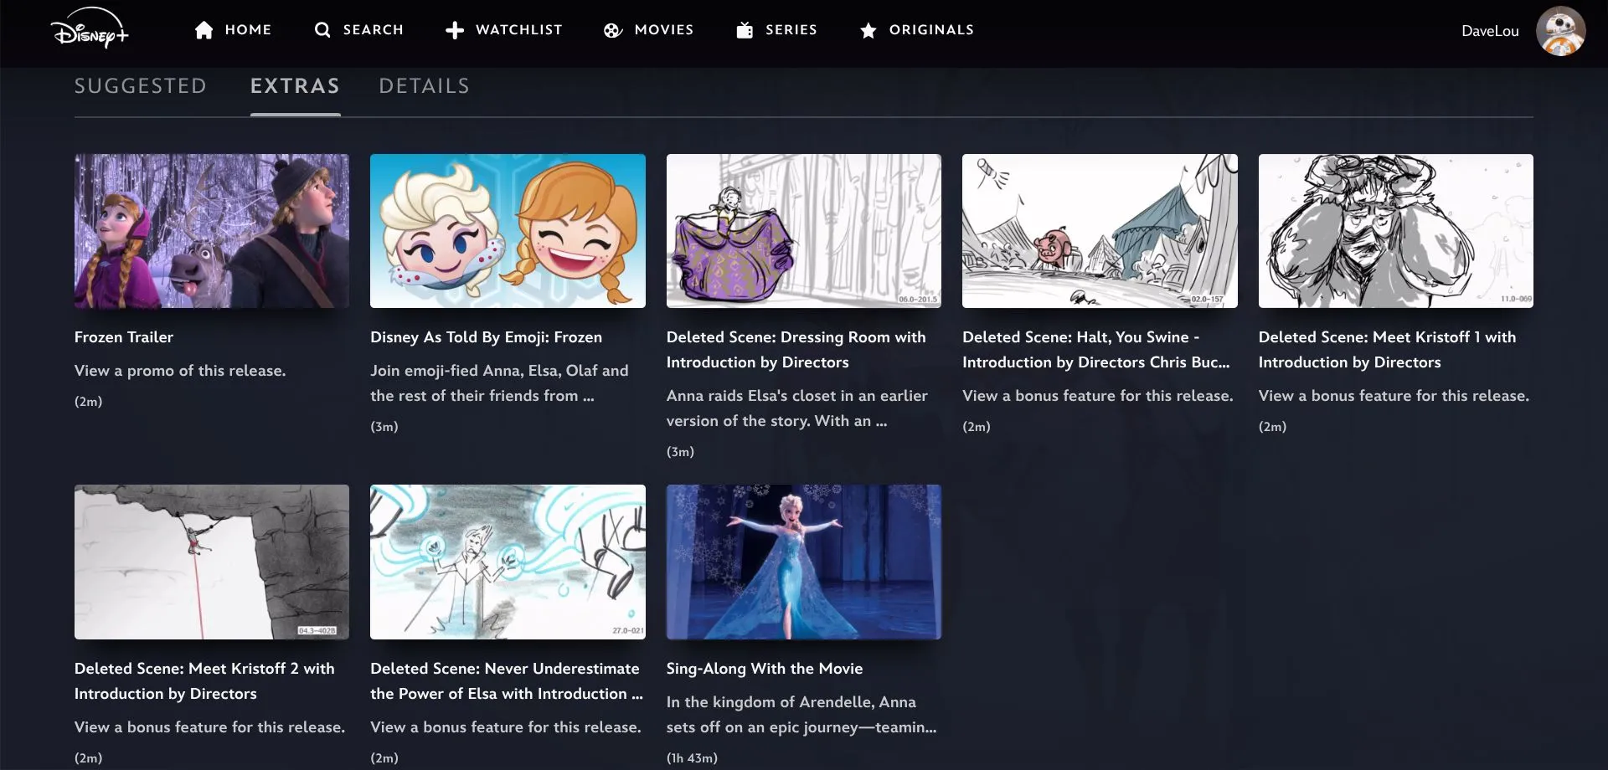Click bonus feature description under Halt, You Swine
Viewport: 1608px width, 770px height.
click(x=1098, y=396)
